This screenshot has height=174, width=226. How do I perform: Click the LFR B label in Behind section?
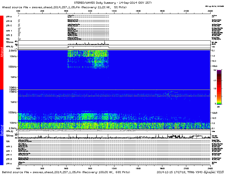(9, 159)
